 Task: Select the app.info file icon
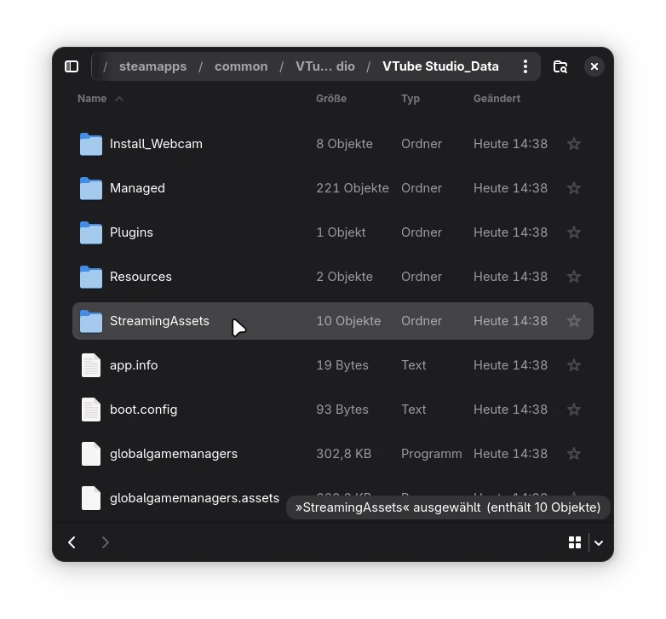pos(91,365)
